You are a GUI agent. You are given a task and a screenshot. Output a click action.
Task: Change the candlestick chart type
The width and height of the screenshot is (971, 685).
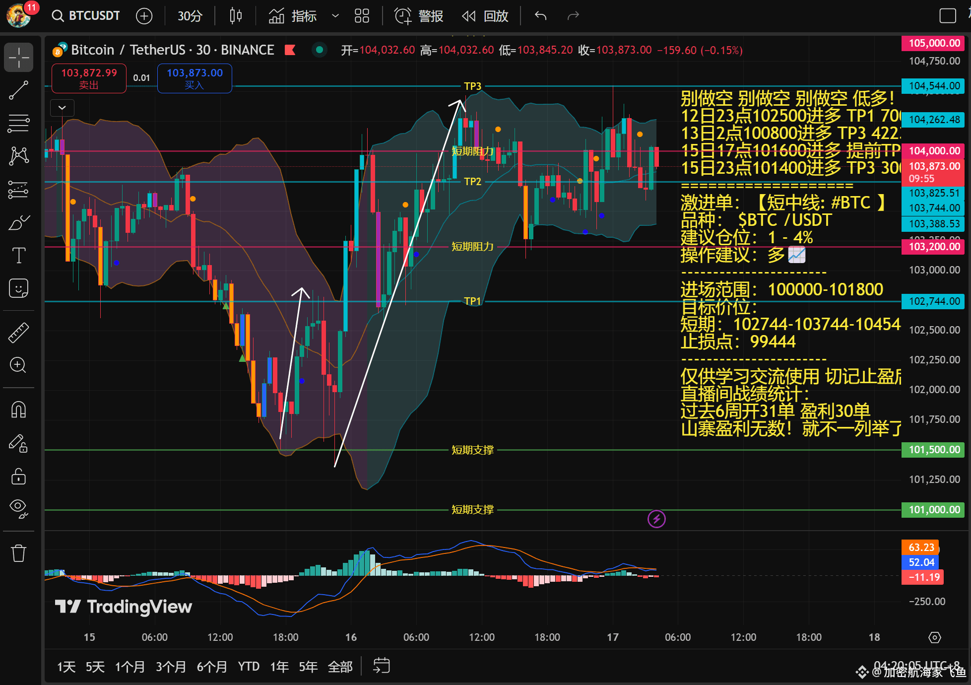[236, 16]
